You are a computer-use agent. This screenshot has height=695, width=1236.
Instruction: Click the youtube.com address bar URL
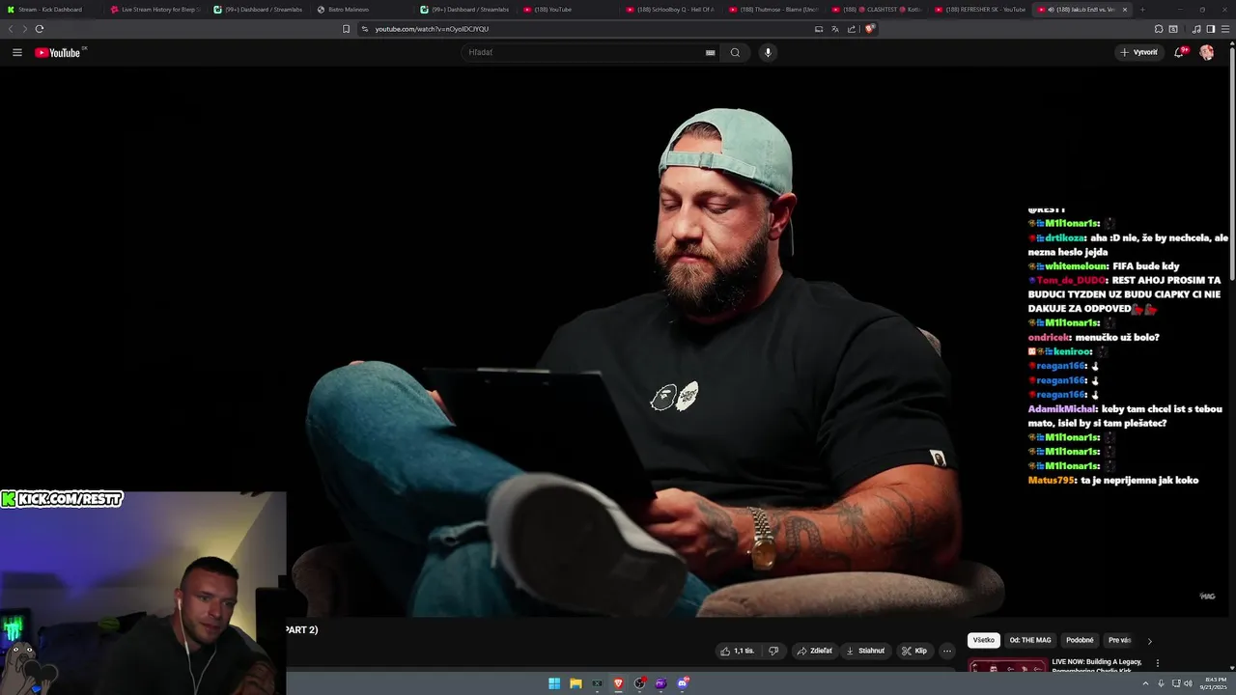[432, 29]
